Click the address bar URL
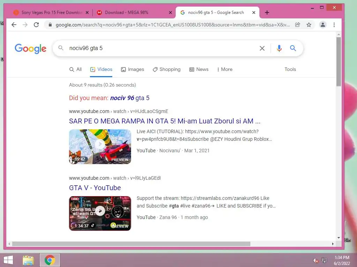This screenshot has width=357, height=267. click(x=173, y=25)
